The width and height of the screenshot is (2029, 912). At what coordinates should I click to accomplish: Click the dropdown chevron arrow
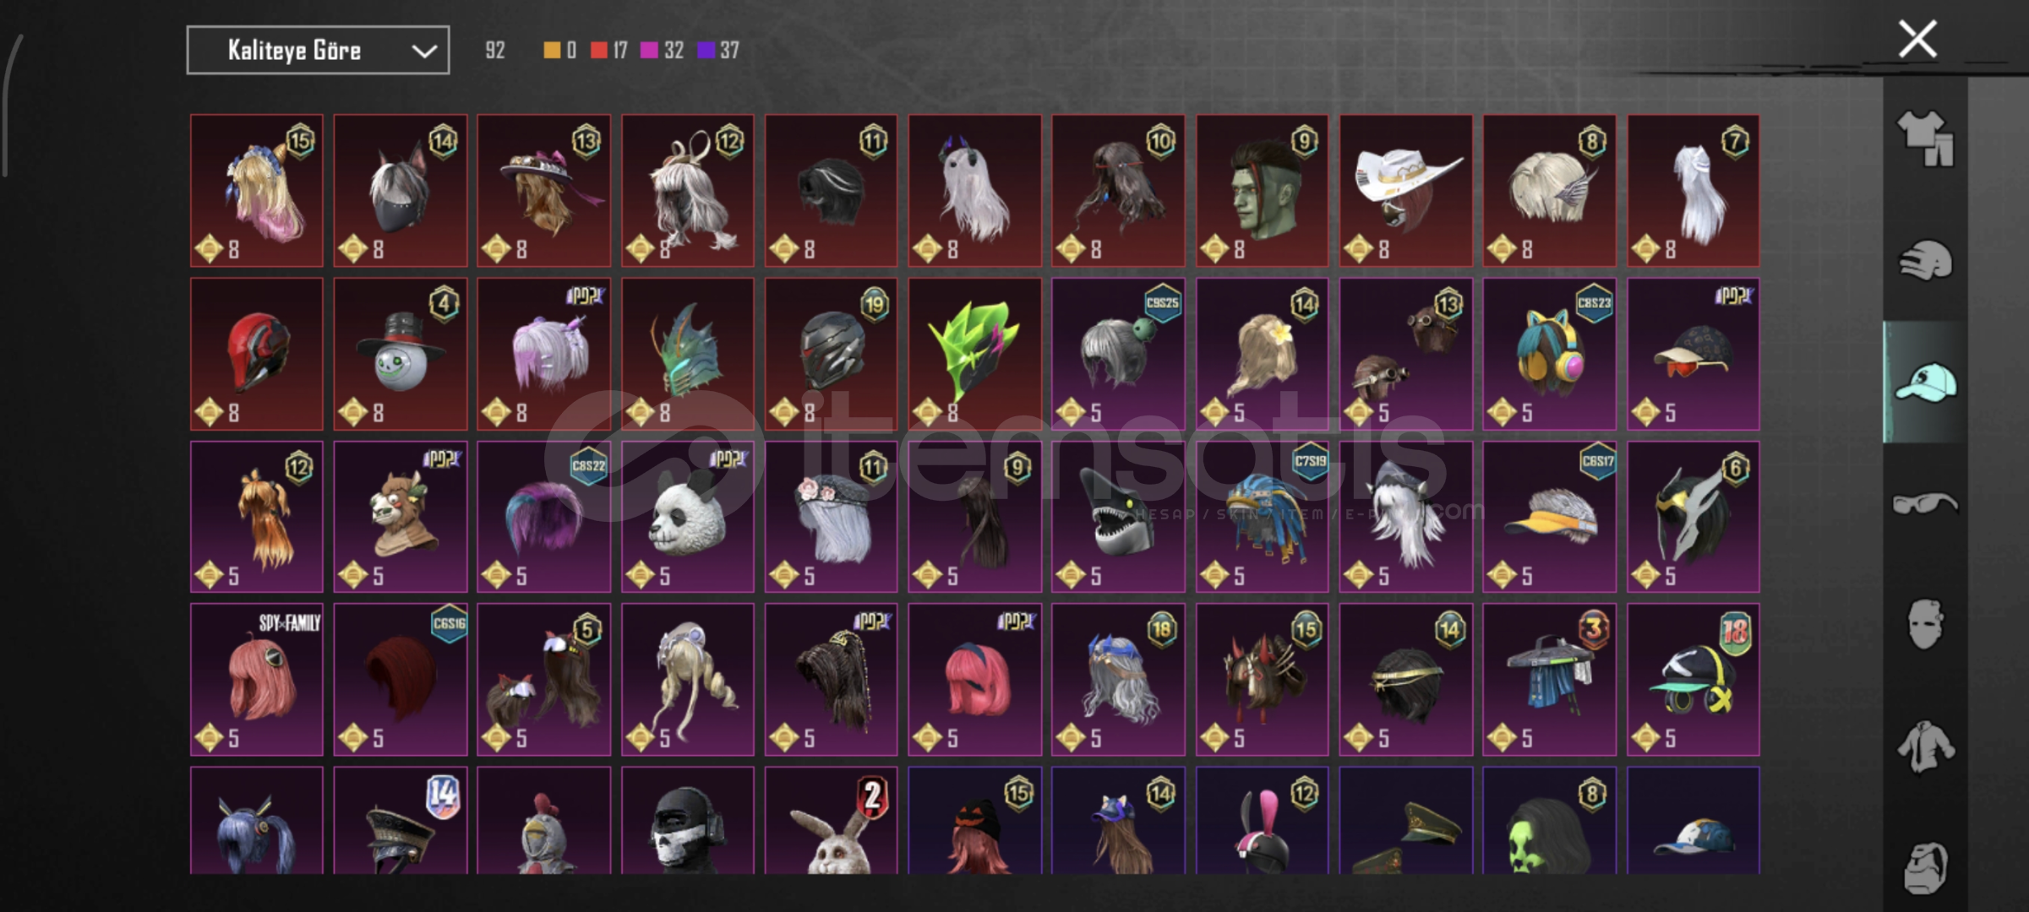click(x=424, y=52)
